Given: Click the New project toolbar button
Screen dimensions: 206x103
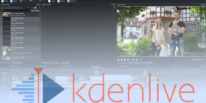Looking at the screenshot, I should 5,1.
